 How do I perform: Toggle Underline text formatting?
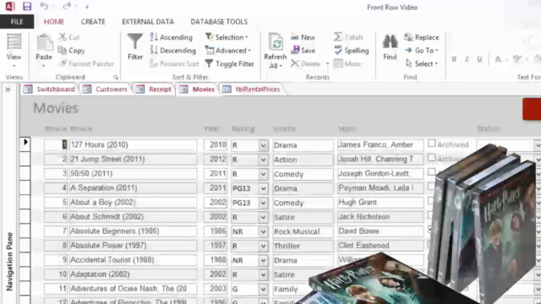click(479, 59)
